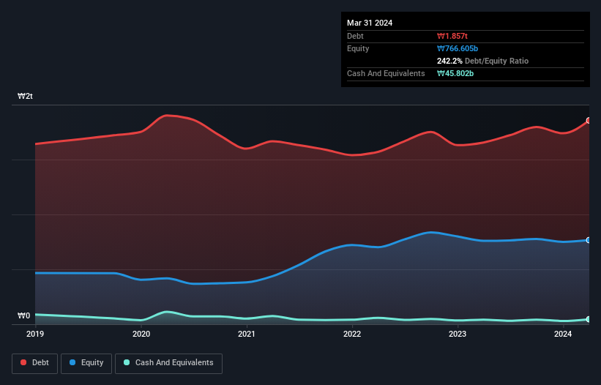Click the Debt label in tooltip
601x385 pixels.
(x=355, y=36)
